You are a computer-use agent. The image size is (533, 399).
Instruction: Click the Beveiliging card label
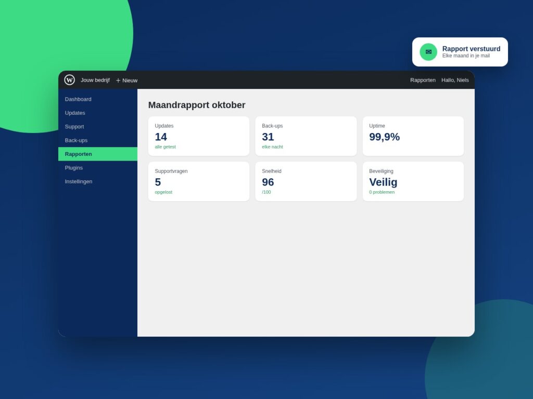pyautogui.click(x=381, y=171)
